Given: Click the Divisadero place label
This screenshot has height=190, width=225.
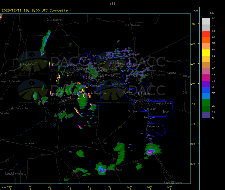Looking at the screenshot, I should pyautogui.click(x=54, y=20).
